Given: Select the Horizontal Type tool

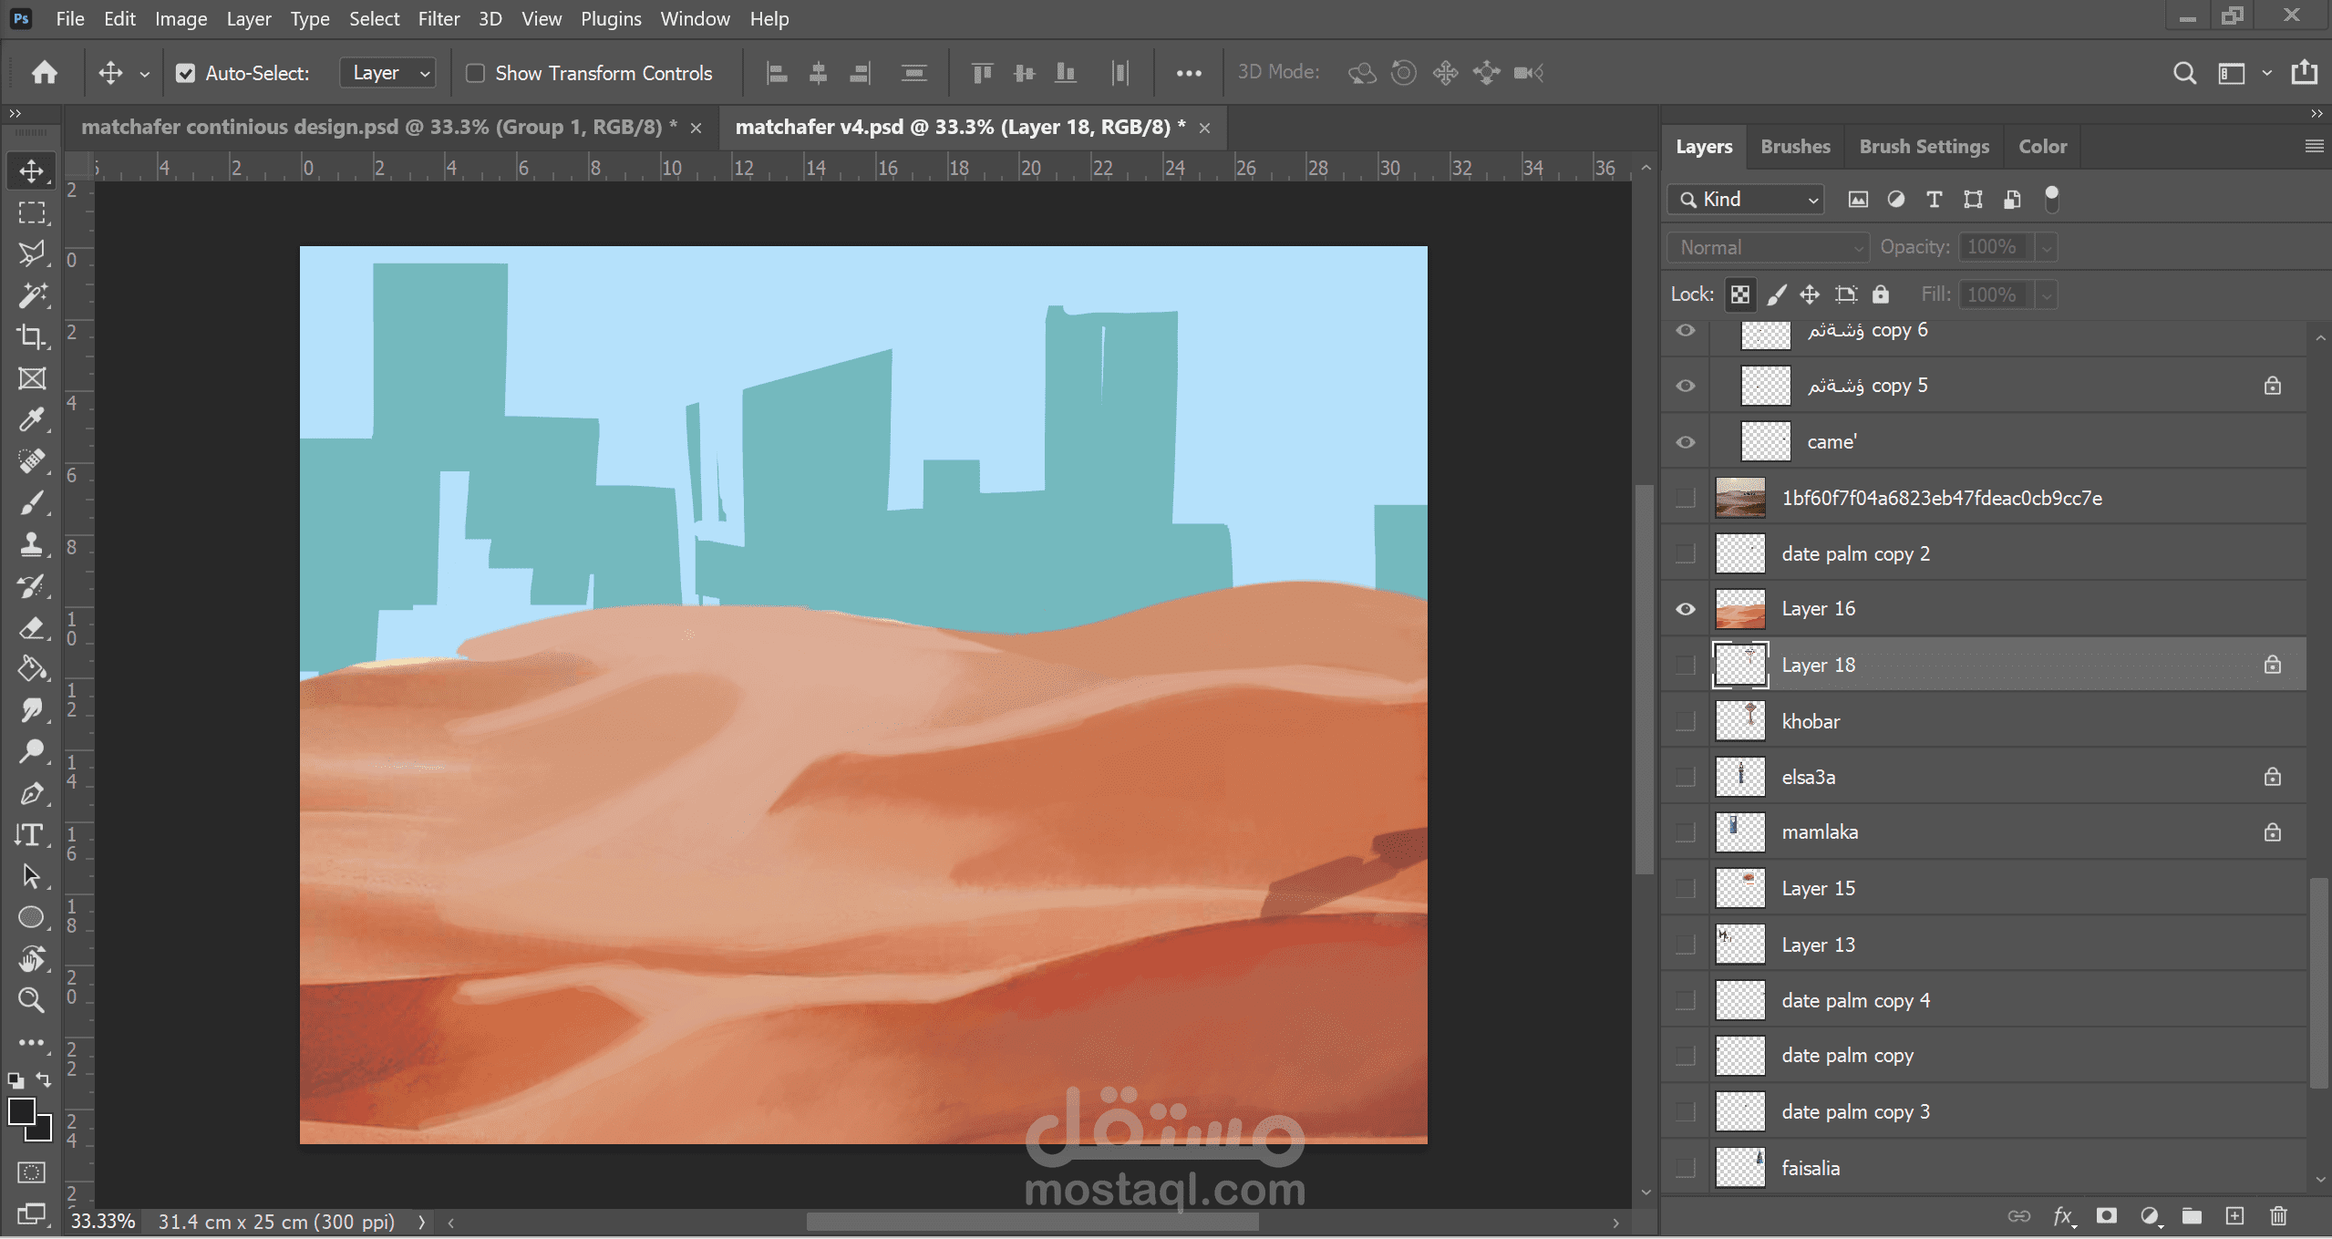Looking at the screenshot, I should coord(31,834).
